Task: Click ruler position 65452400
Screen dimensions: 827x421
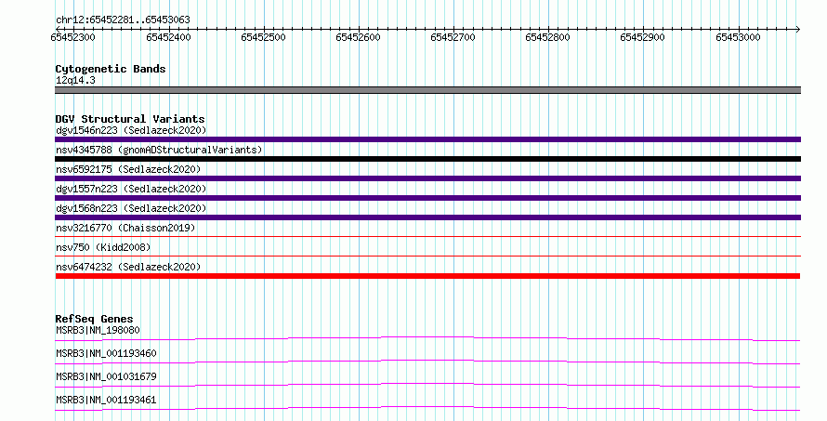Action: tap(168, 37)
